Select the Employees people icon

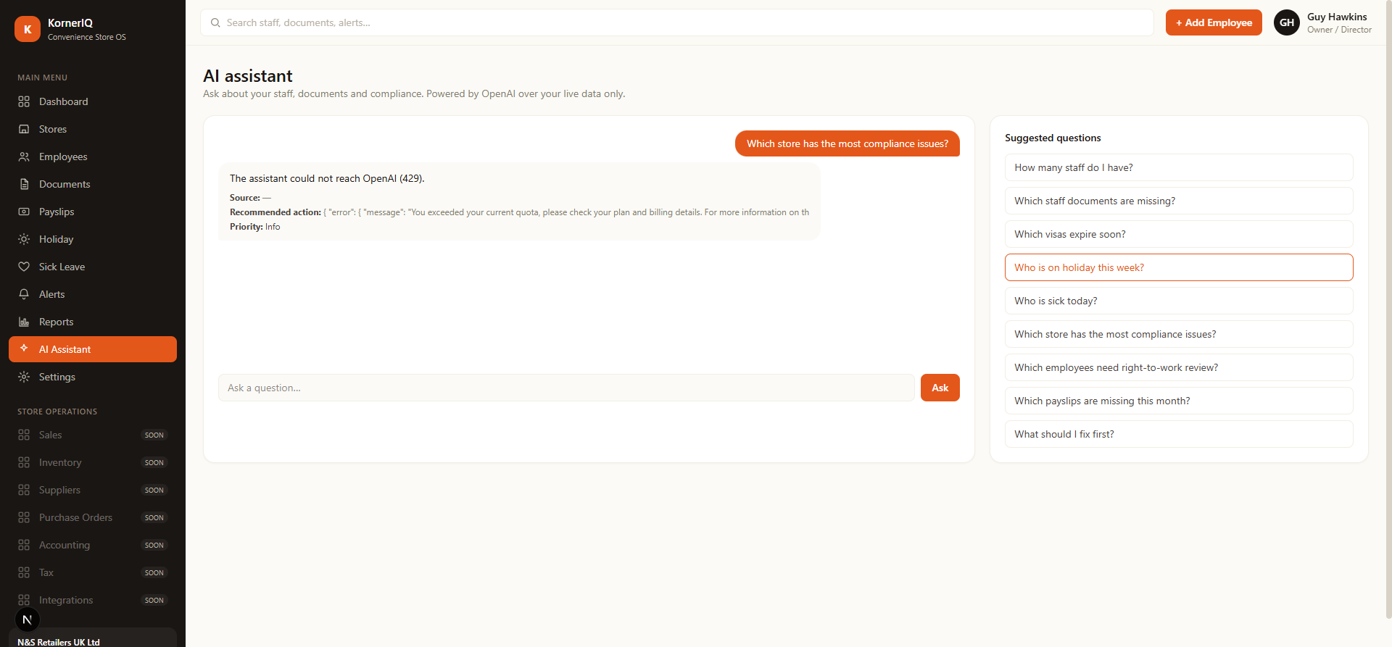(x=24, y=156)
